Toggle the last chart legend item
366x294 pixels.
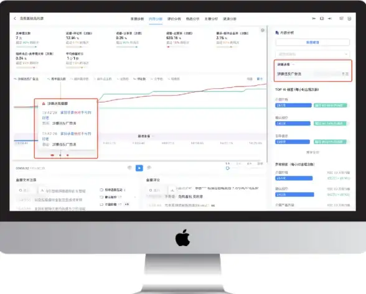pos(174,79)
